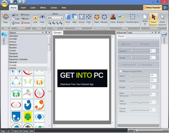Open the Transformation tool
169x133 pixels.
[132, 17]
